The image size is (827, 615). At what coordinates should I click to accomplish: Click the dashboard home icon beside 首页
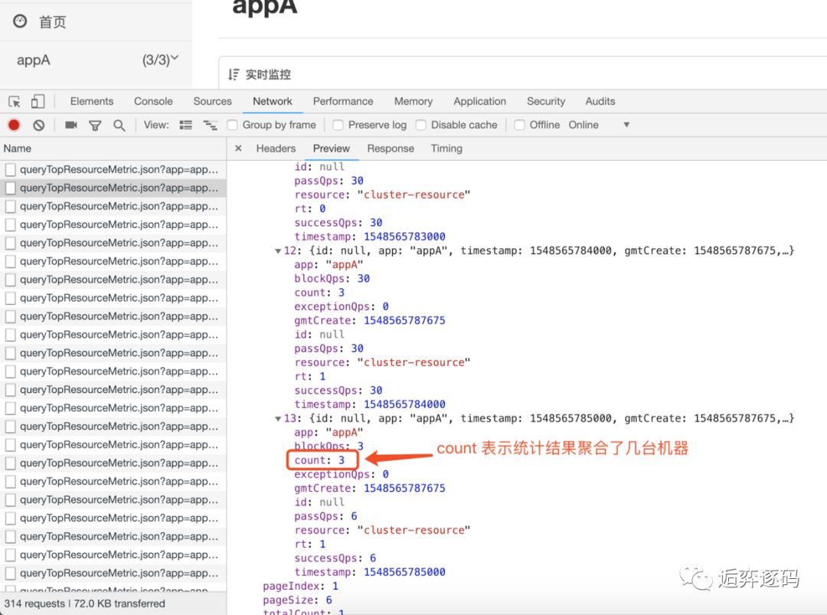point(20,21)
